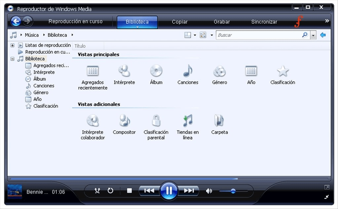
Task: Switch to the Grabar tab
Action: tap(221, 22)
